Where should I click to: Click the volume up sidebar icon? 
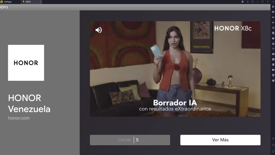coord(273,17)
